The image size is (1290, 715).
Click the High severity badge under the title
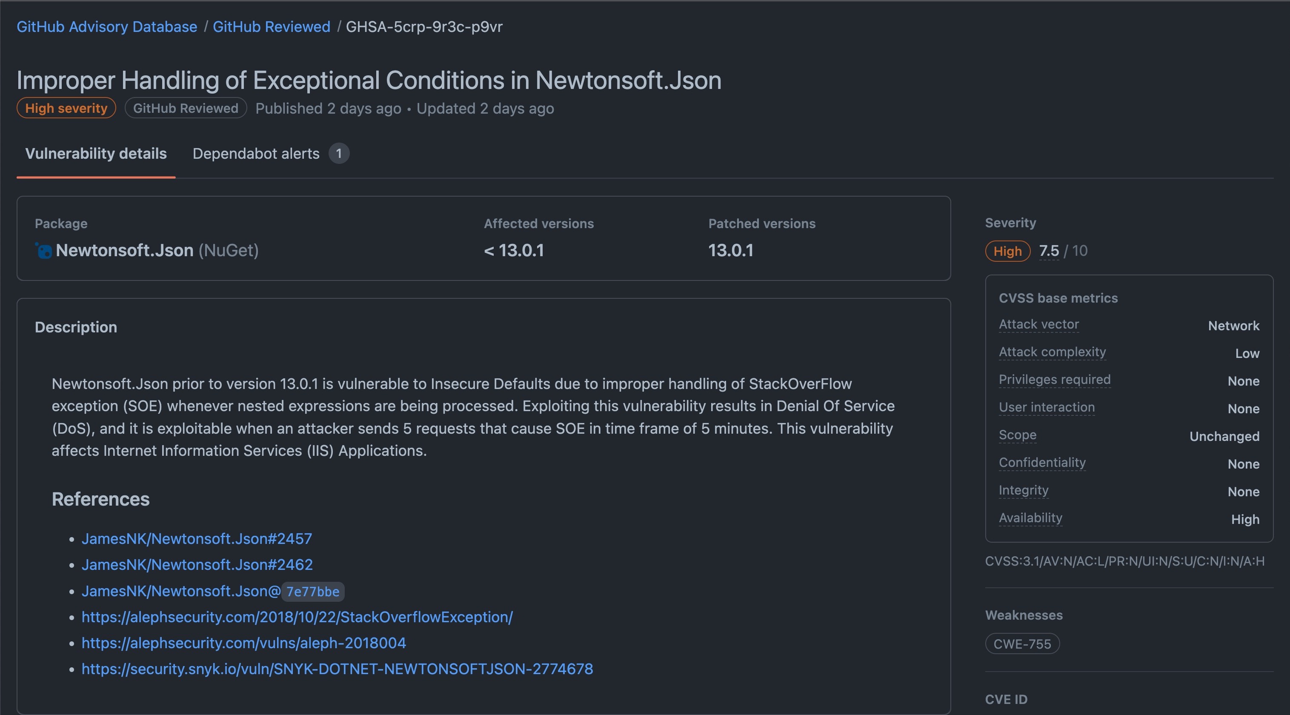pyautogui.click(x=66, y=108)
